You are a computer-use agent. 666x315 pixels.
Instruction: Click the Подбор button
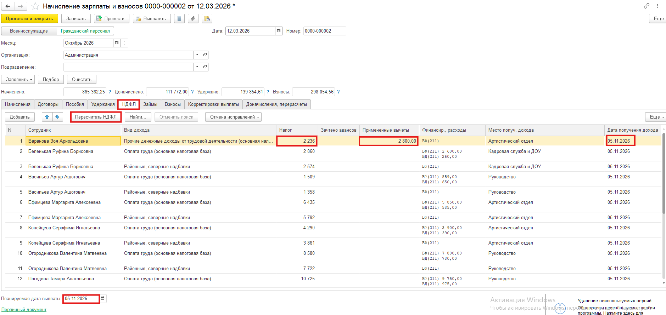tap(51, 79)
